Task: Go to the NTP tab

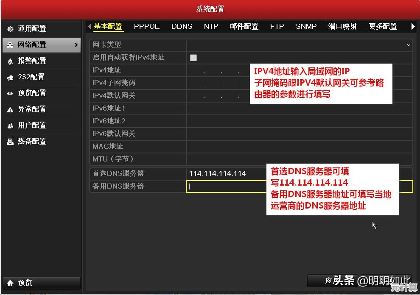Action: [x=211, y=26]
